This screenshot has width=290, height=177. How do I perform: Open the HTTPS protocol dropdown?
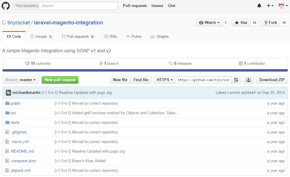pos(165,80)
